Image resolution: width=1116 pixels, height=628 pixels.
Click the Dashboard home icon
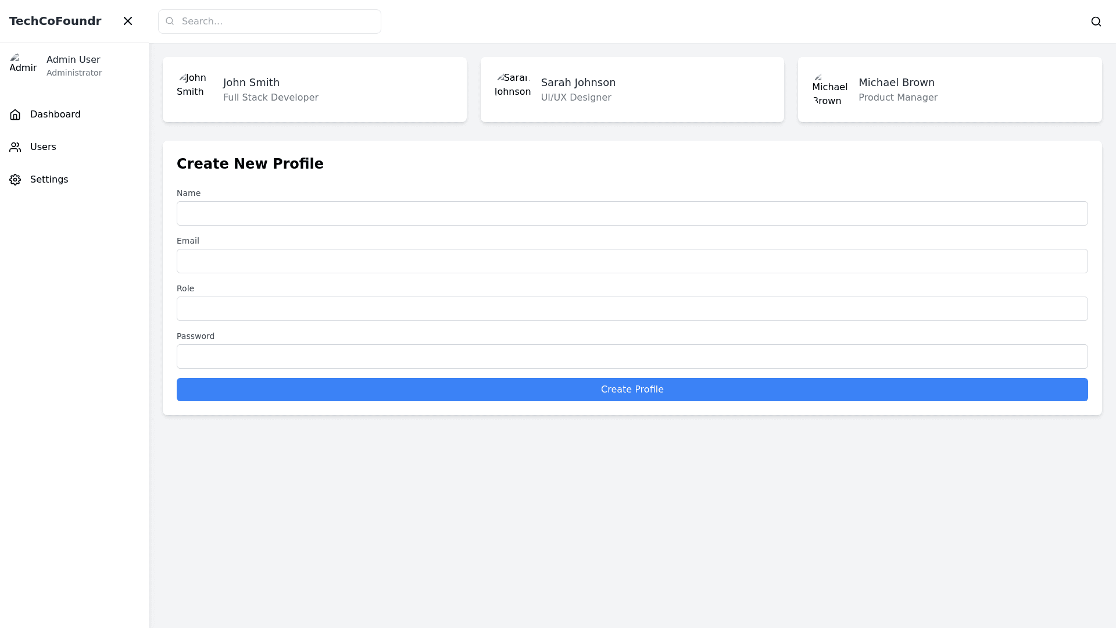click(15, 115)
